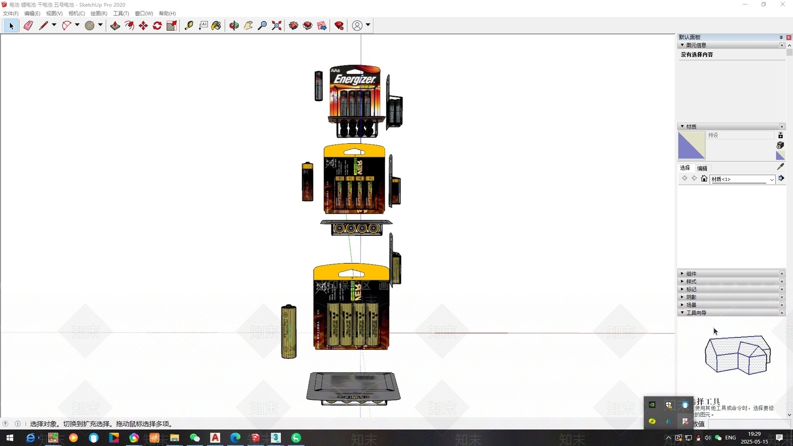This screenshot has height=446, width=793.
Task: Open the Line tool dropdown arrow
Action: tap(54, 25)
